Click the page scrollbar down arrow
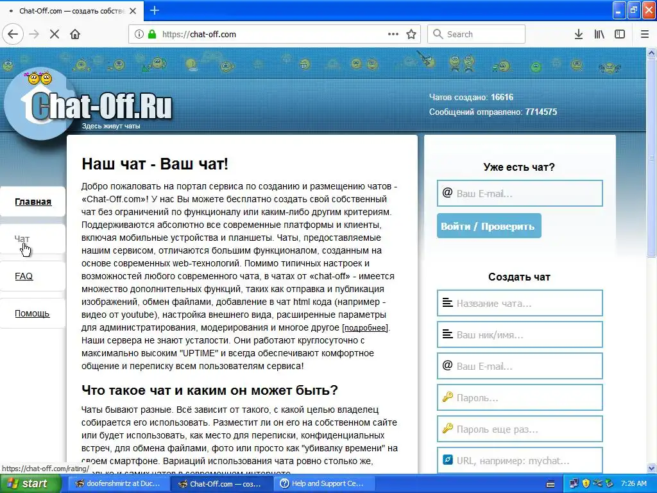This screenshot has height=493, width=657. [652, 468]
